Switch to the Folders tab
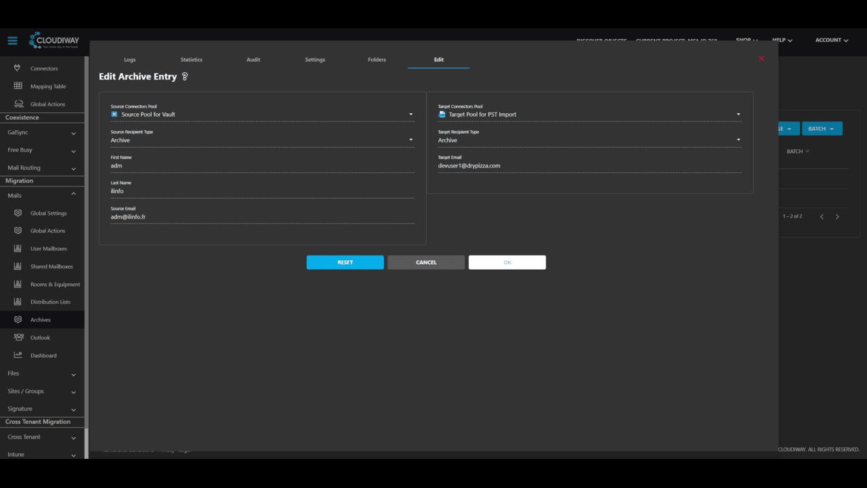 pos(377,60)
